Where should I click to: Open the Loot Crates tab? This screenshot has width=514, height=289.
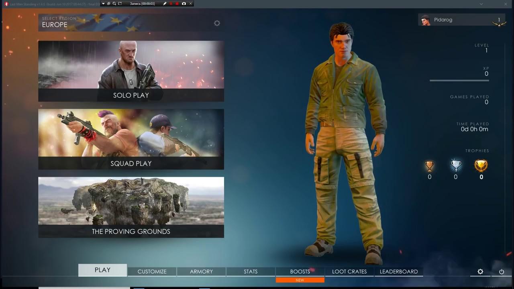click(x=349, y=272)
